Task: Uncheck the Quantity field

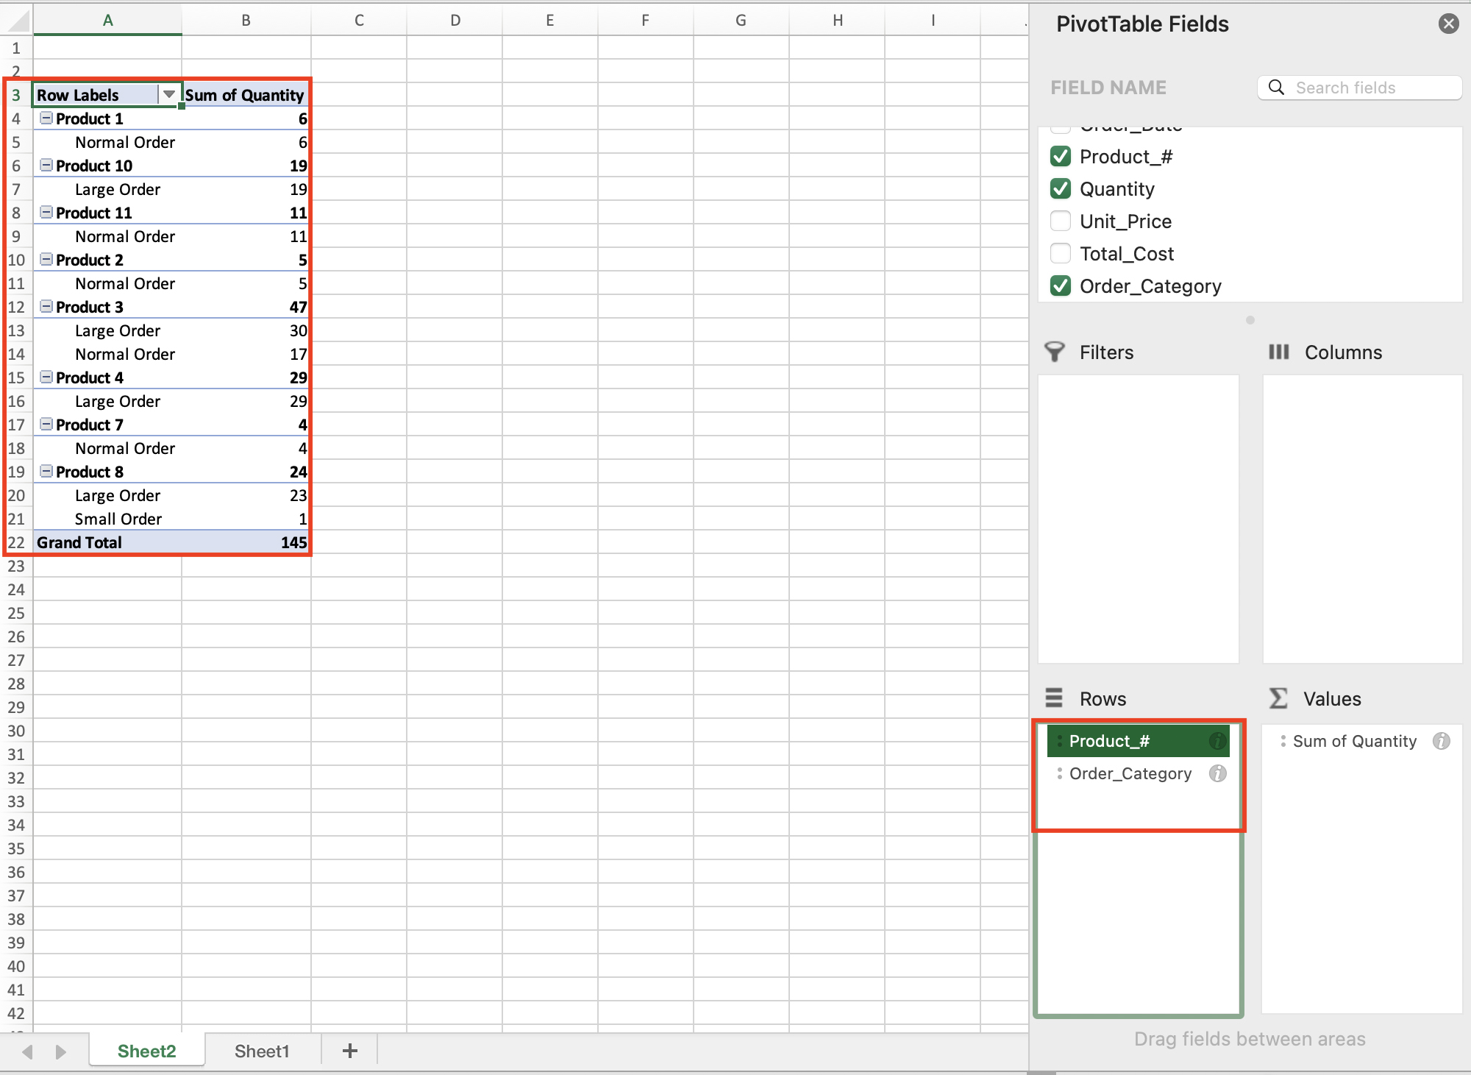Action: (x=1060, y=188)
